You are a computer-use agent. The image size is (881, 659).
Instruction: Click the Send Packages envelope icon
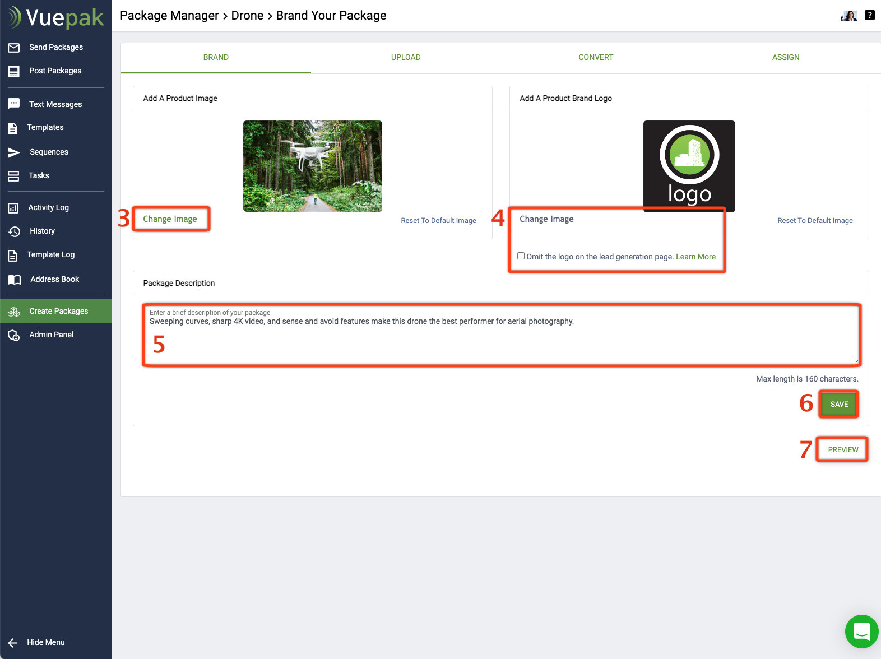[x=14, y=48]
